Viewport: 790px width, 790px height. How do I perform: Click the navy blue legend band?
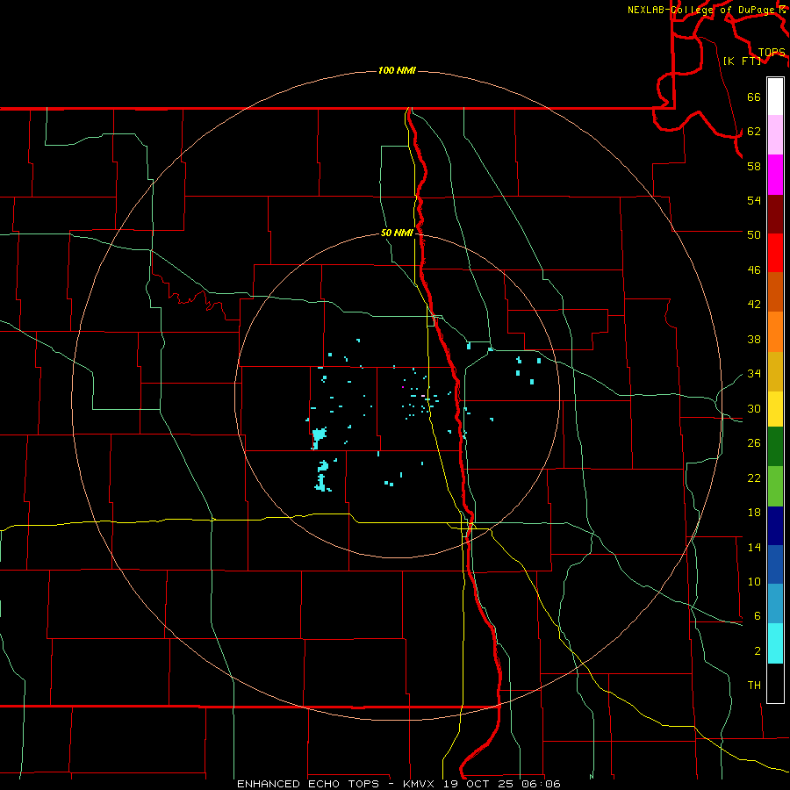(x=775, y=526)
